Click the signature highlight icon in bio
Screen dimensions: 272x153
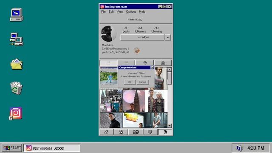(x=137, y=51)
